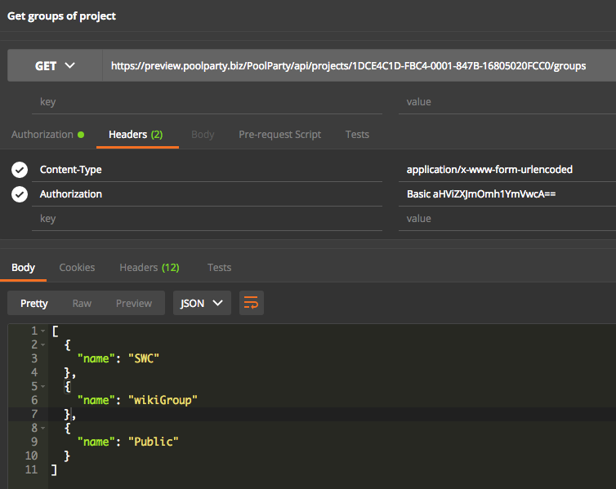Screen dimensions: 616x489
Task: Uncheck the Content-Type header checkbox
Action: point(20,170)
